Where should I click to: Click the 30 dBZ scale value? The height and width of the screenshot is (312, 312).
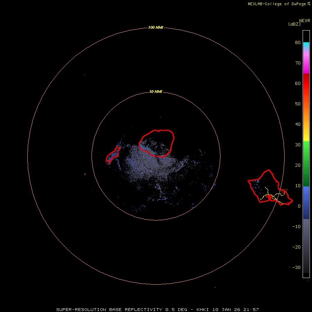tap(298, 145)
